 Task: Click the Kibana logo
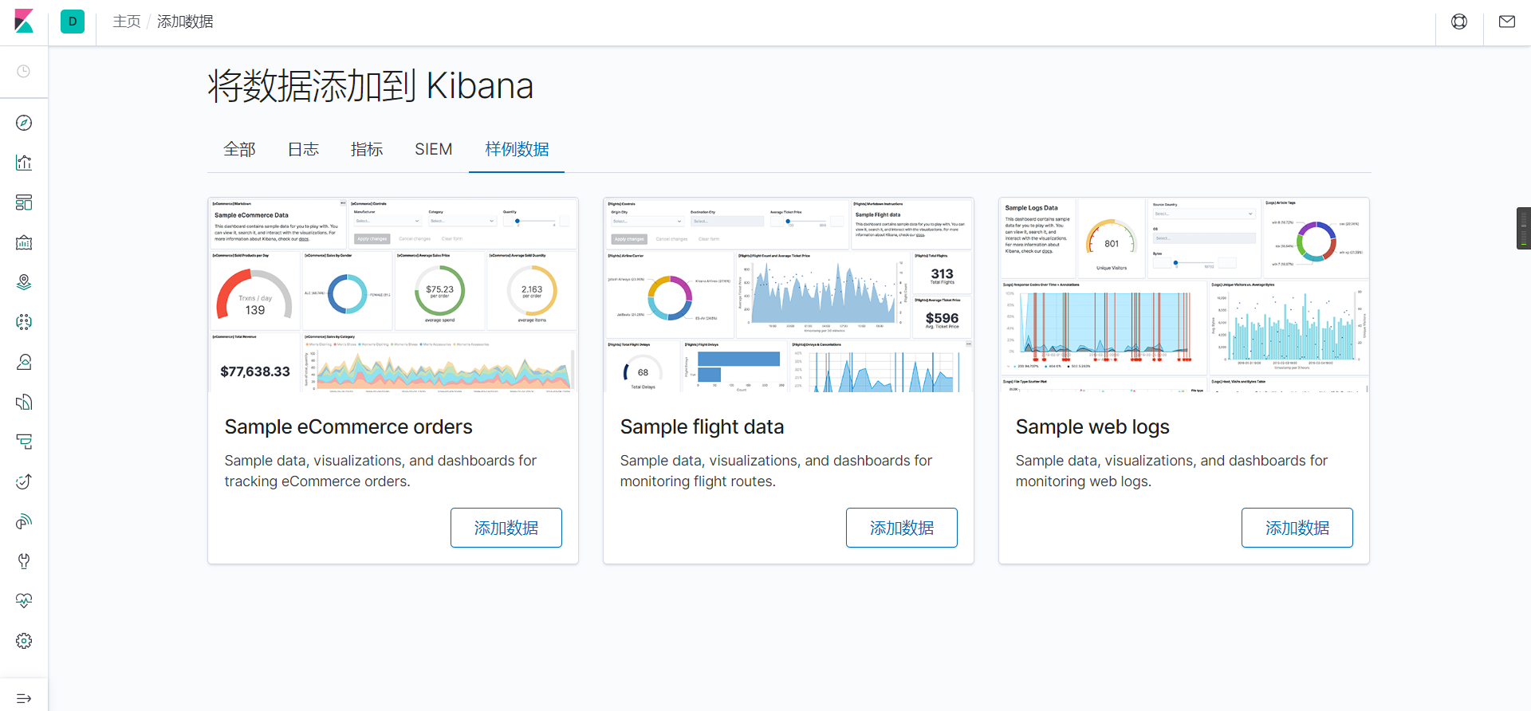pos(24,22)
